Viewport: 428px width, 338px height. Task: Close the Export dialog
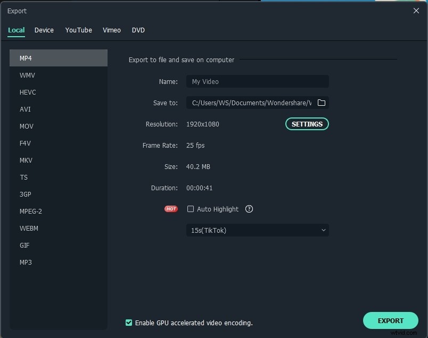417,11
